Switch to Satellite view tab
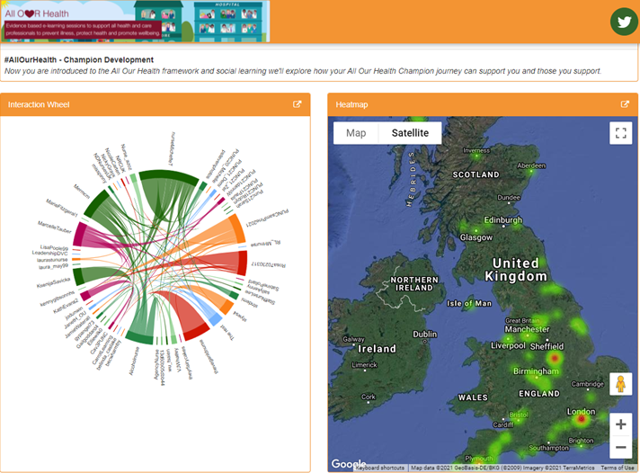This screenshot has width=640, height=473. (410, 133)
